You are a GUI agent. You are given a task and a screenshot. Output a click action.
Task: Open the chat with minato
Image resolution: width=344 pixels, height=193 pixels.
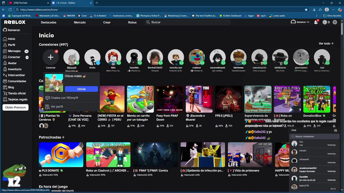[x=314, y=152]
